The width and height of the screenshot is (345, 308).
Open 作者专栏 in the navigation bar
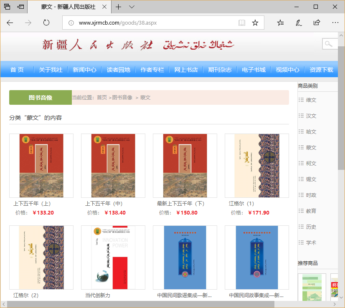pyautogui.click(x=152, y=70)
